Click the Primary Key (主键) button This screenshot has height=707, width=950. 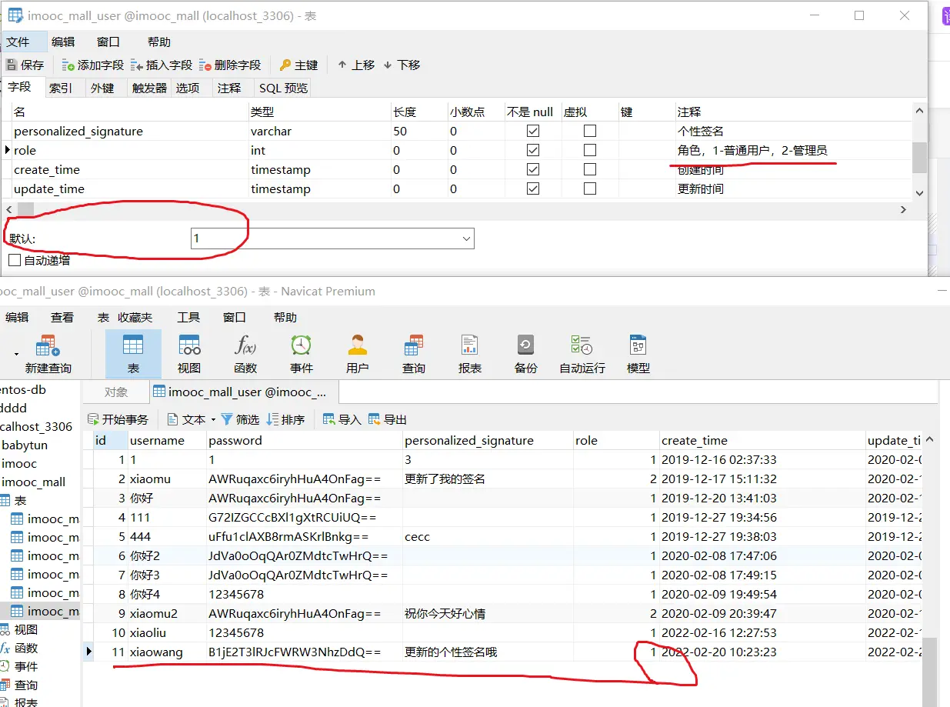[x=298, y=65]
